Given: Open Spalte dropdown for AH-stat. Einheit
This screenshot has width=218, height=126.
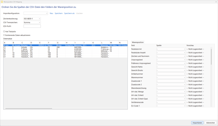Looking at the screenshot, I should (171, 95).
